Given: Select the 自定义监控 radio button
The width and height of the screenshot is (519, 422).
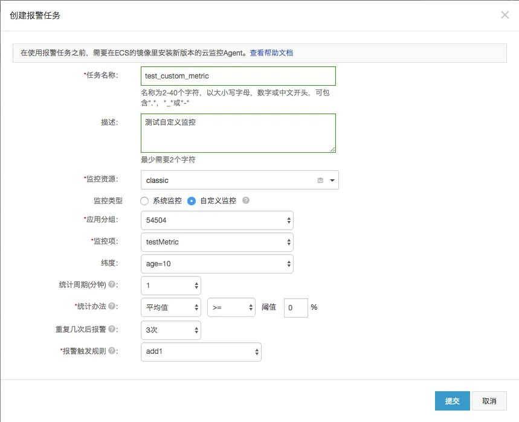Looking at the screenshot, I should point(192,201).
